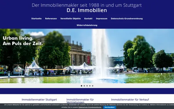Click the D.E. Immobilien site title
Viewport: 174px width, 109px height.
[x=87, y=10]
